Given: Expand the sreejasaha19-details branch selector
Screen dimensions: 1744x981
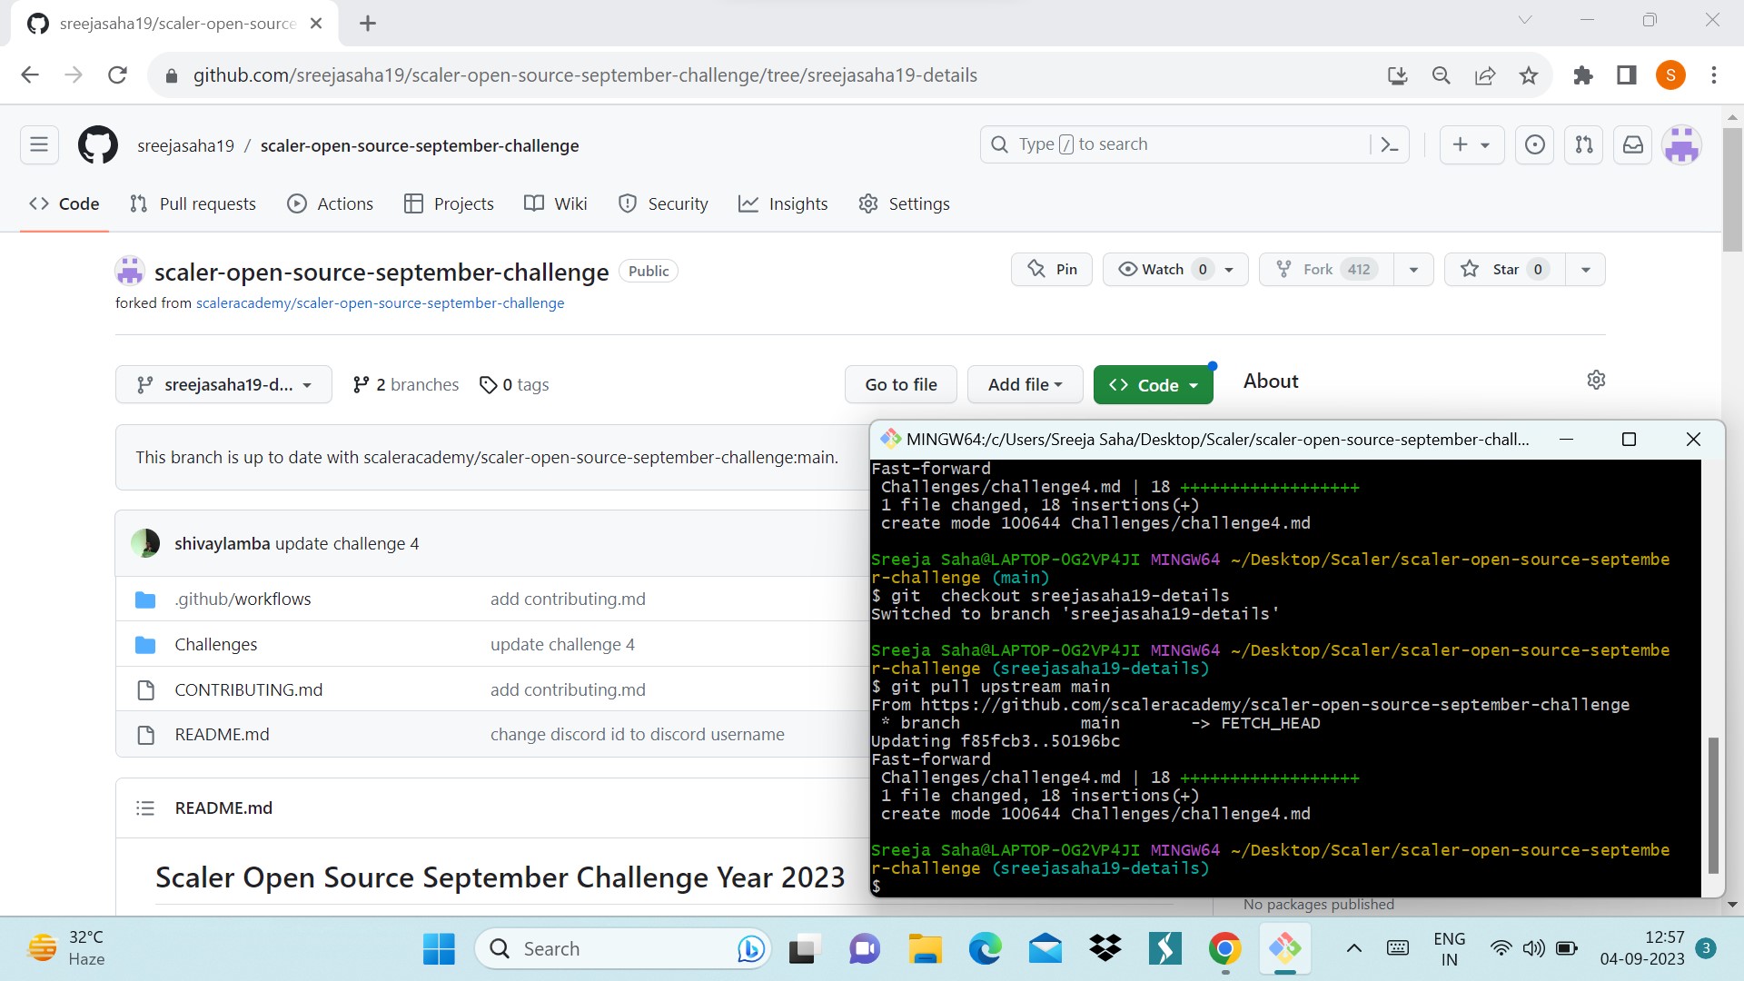Looking at the screenshot, I should (x=223, y=384).
